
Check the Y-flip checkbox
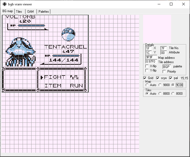[x=147, y=70]
